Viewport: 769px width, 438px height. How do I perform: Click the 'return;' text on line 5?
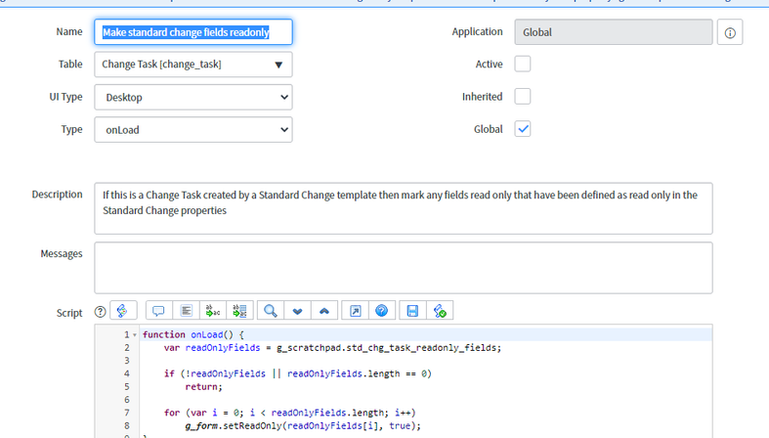pyautogui.click(x=203, y=386)
